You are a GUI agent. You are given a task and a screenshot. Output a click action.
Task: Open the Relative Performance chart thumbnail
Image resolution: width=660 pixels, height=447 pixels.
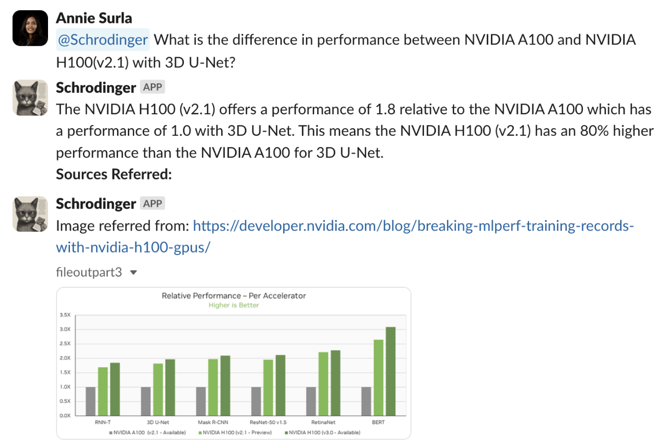coord(233,362)
